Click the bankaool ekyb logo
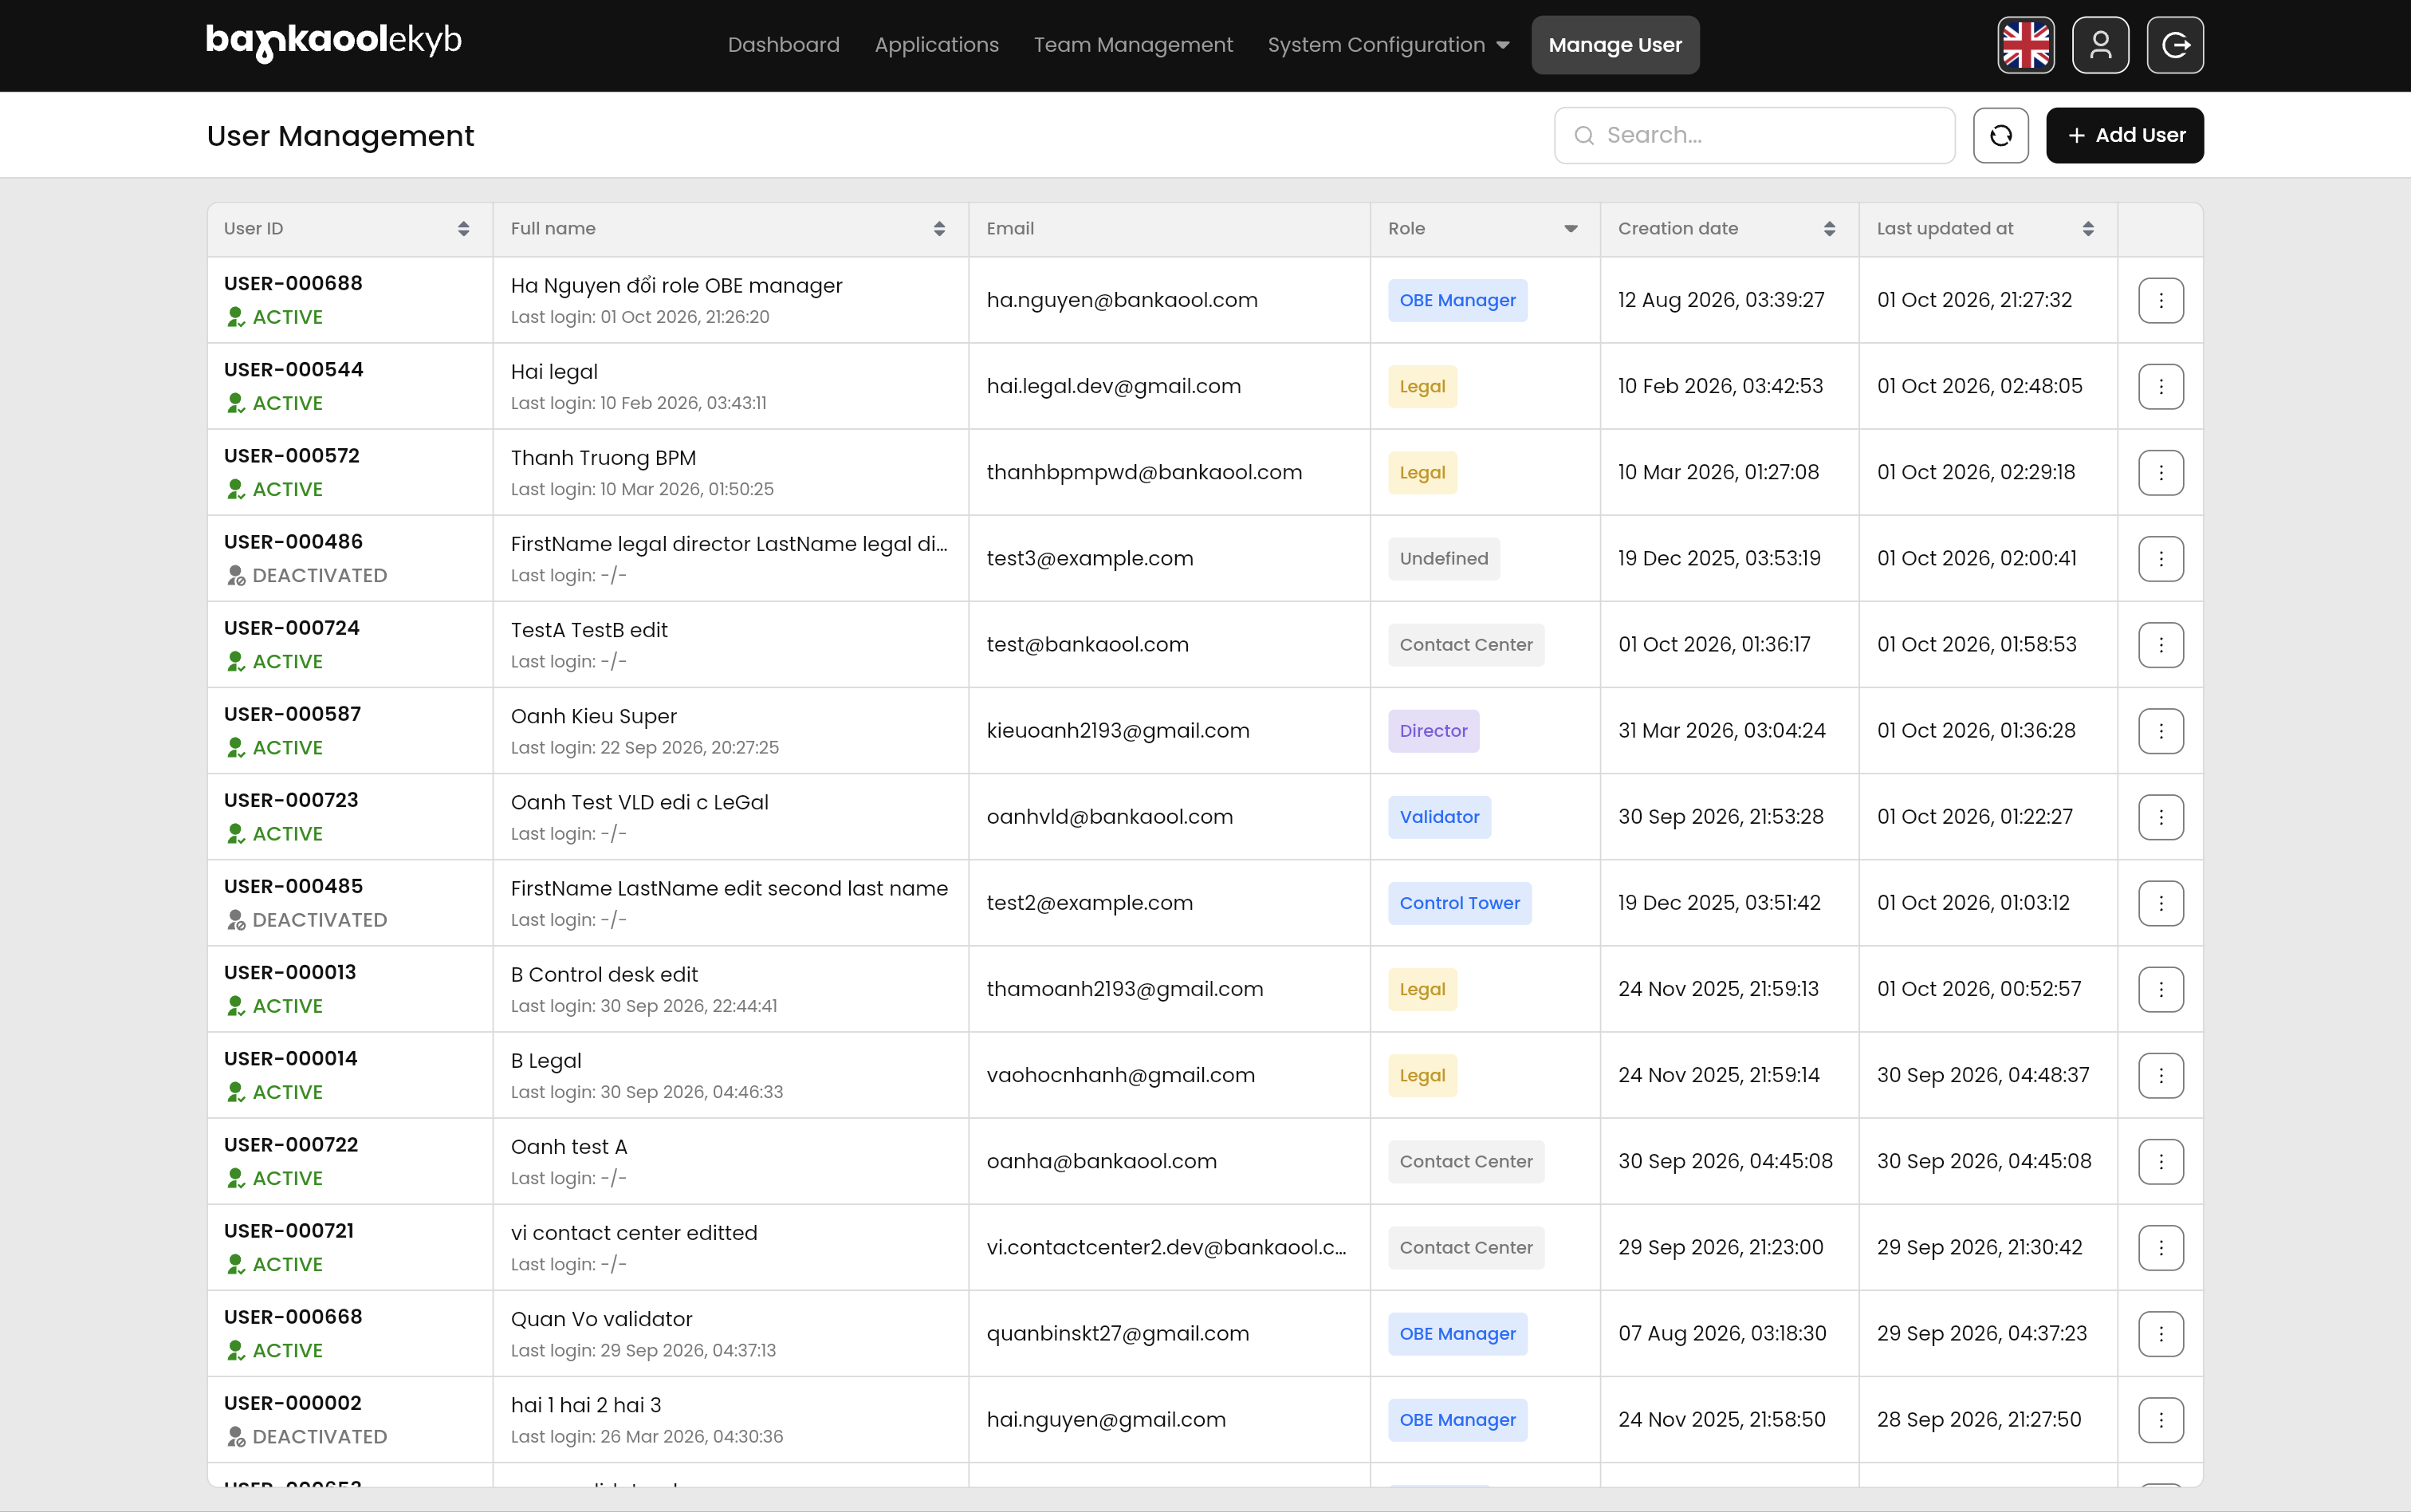The width and height of the screenshot is (2411, 1512). point(334,42)
